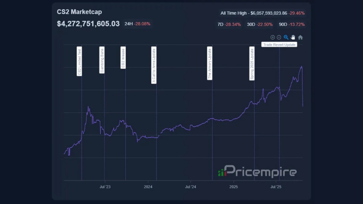Reset chart zoom with home icon
Viewport: 363px width, 204px height.
300,37
